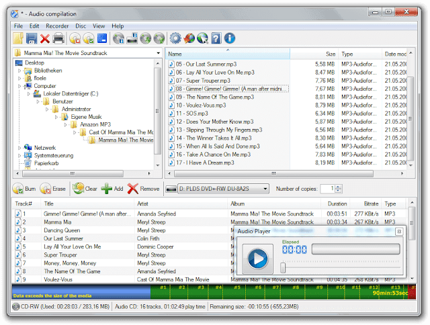
Task: Click the globe with cursor icon
Action: click(203, 38)
